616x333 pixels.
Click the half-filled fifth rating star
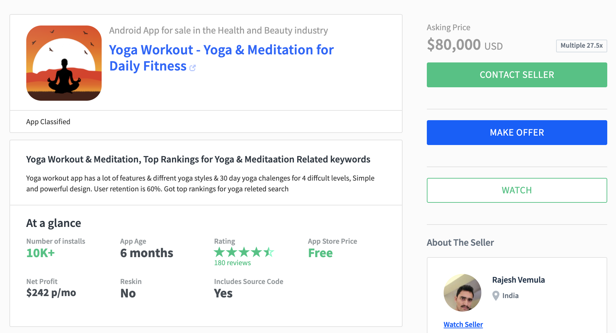[x=269, y=252]
